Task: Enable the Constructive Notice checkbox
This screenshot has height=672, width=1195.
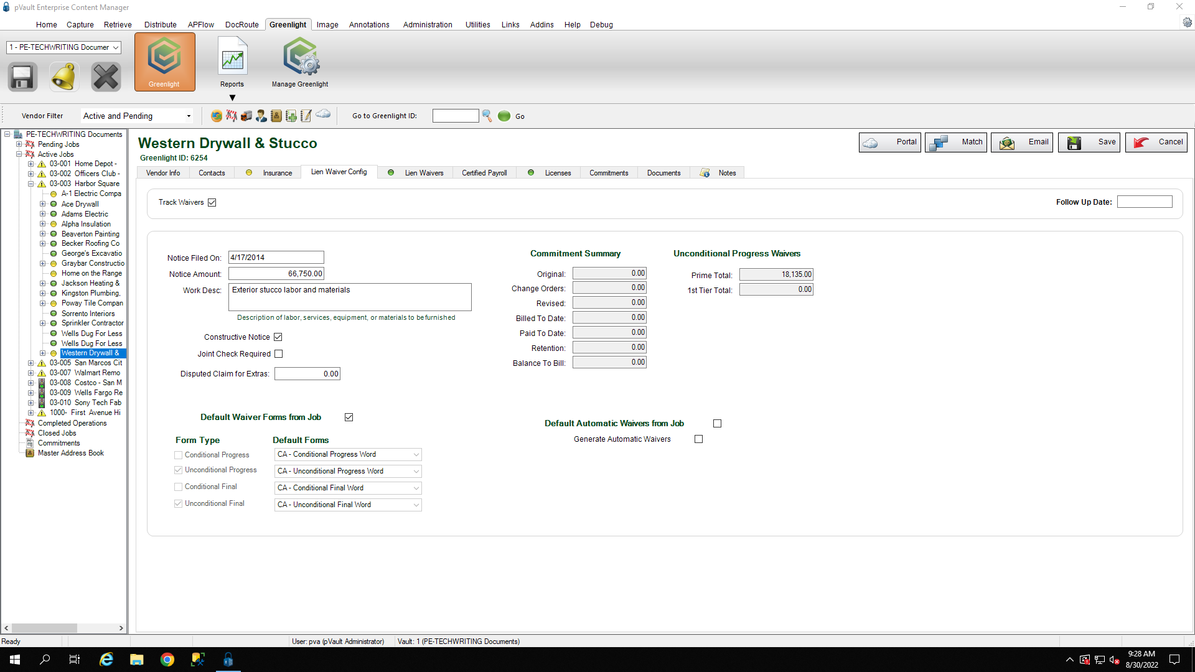Action: click(x=278, y=337)
